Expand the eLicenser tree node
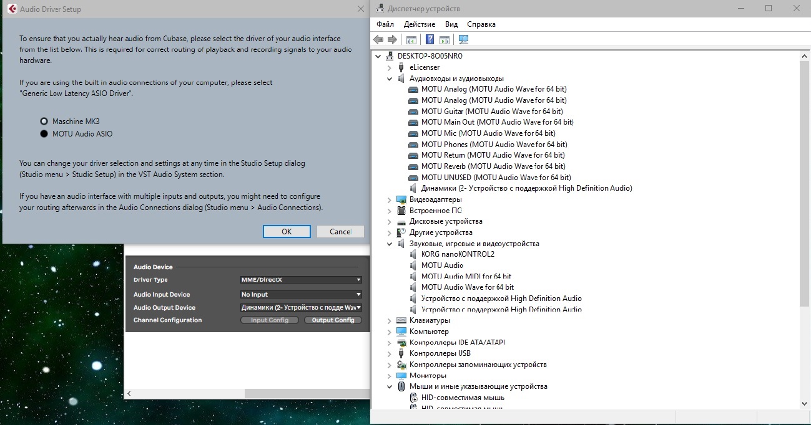Viewport: 811px width, 425px height. [x=390, y=67]
